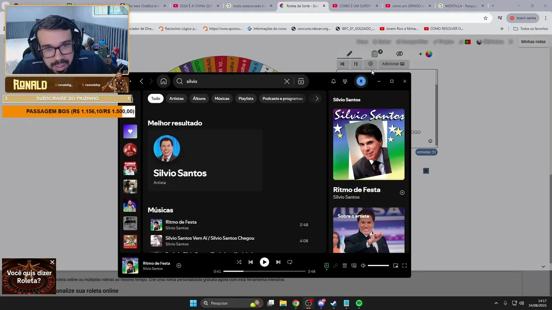Add Ritmo de Festa to library in side panel
This screenshot has width=552, height=310.
pyautogui.click(x=402, y=193)
